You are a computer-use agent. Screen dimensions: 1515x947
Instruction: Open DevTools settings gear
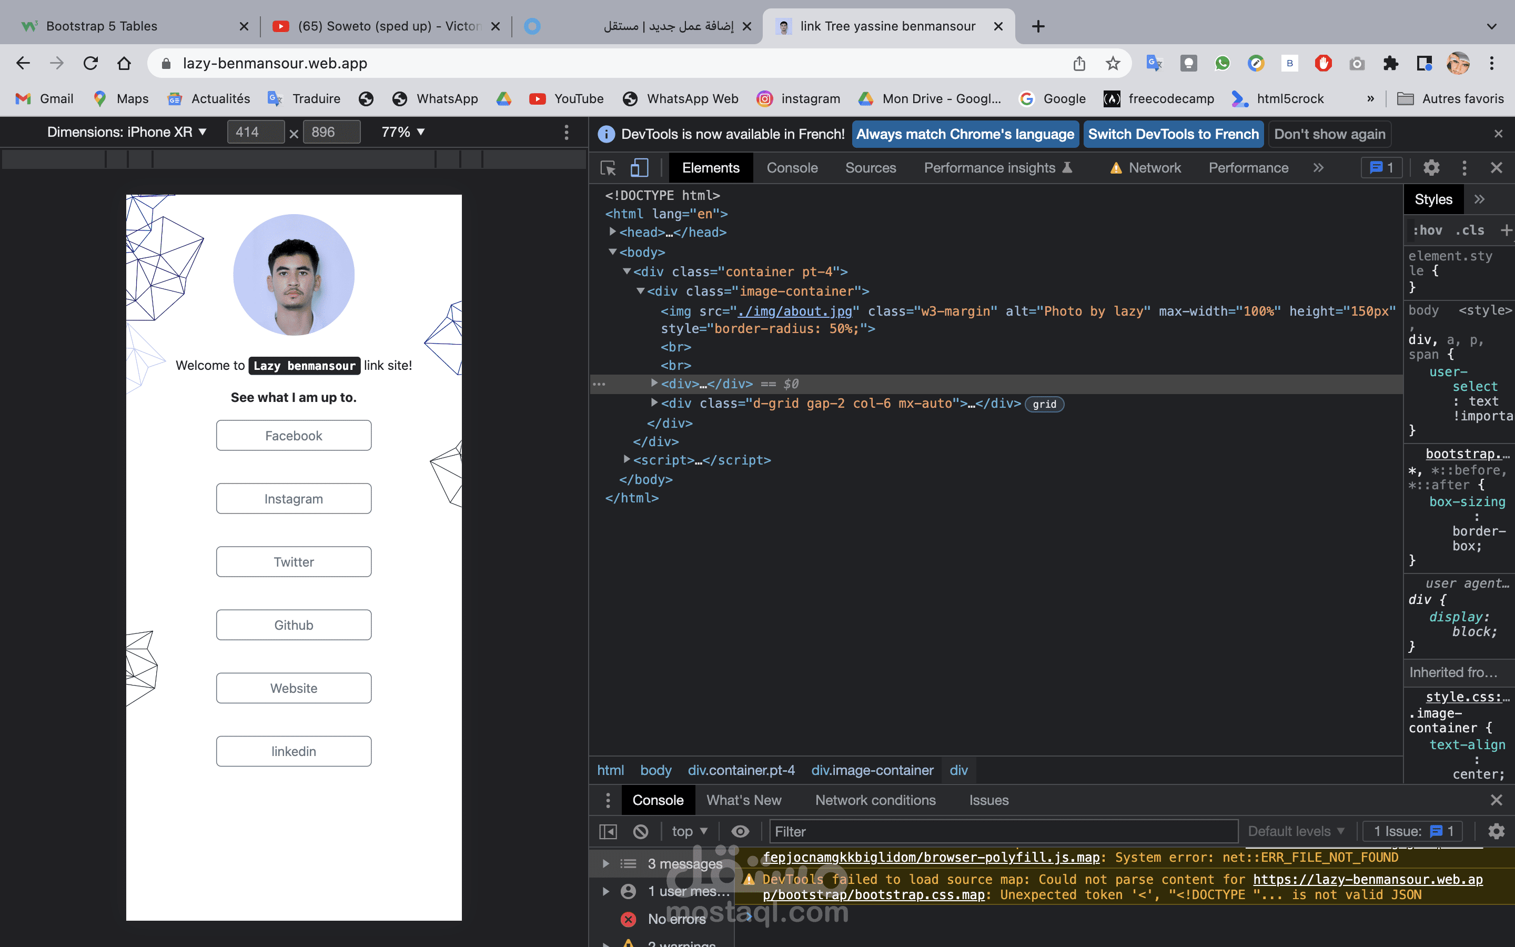1431,168
